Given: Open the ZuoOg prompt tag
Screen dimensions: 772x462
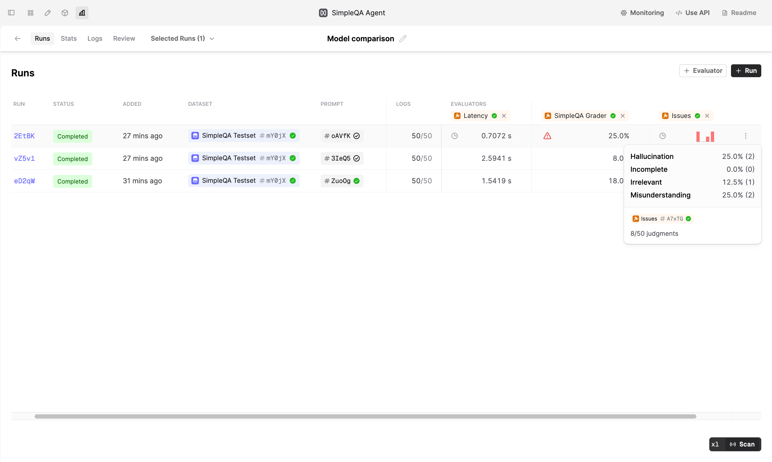Looking at the screenshot, I should click(x=342, y=181).
